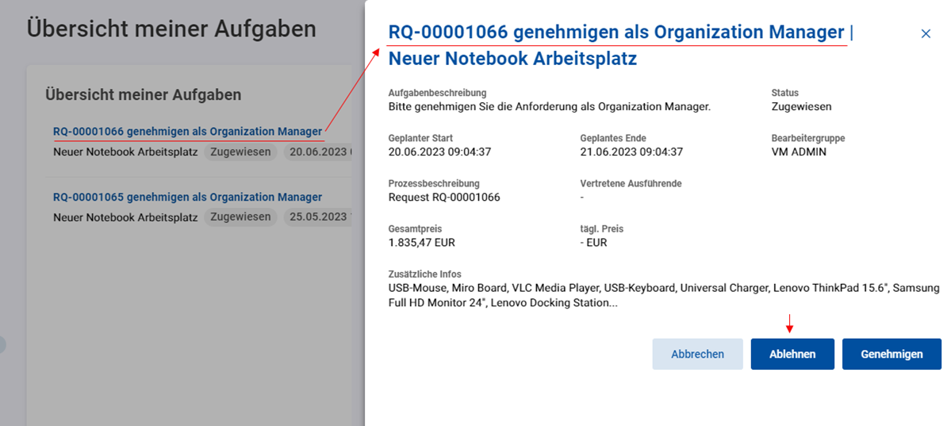Approve the request with Genehmigen
The height and width of the screenshot is (426, 951).
(892, 355)
